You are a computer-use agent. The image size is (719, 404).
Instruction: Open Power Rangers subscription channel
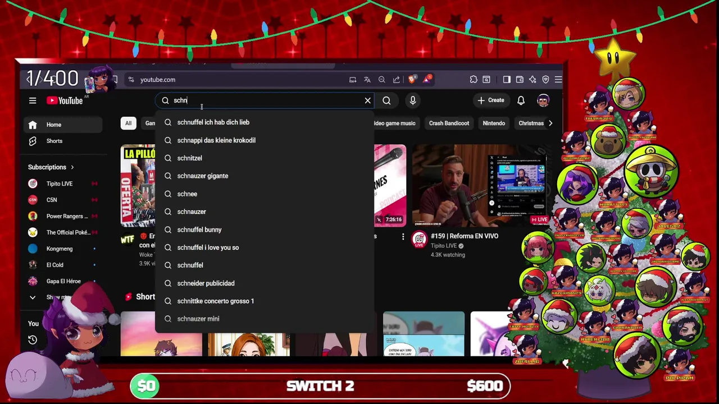[63, 216]
